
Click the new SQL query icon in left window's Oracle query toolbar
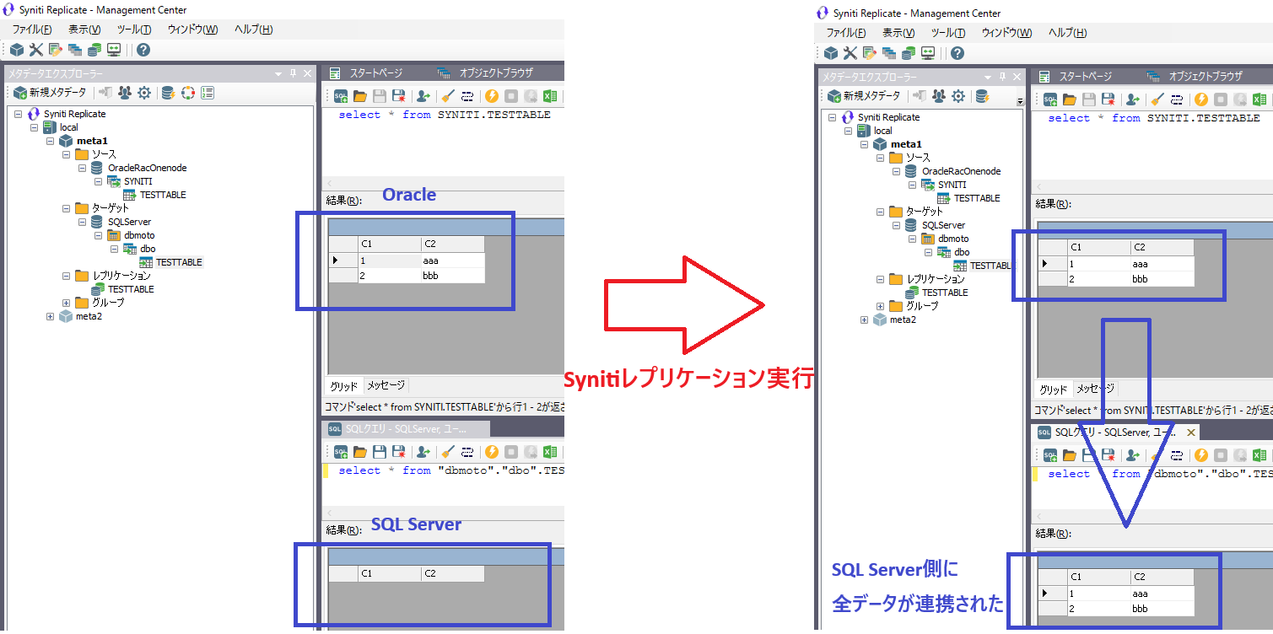[341, 97]
